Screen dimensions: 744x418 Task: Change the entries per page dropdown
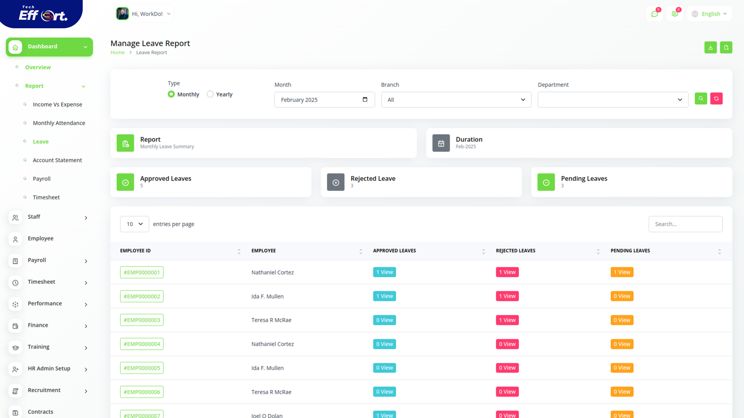[134, 224]
